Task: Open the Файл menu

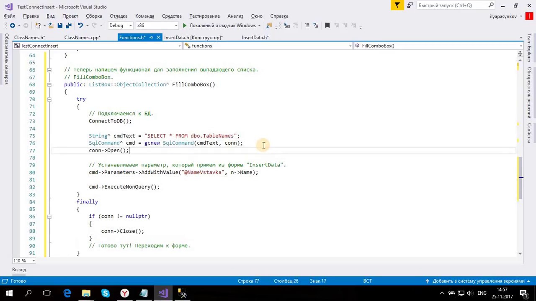Action: click(10, 16)
